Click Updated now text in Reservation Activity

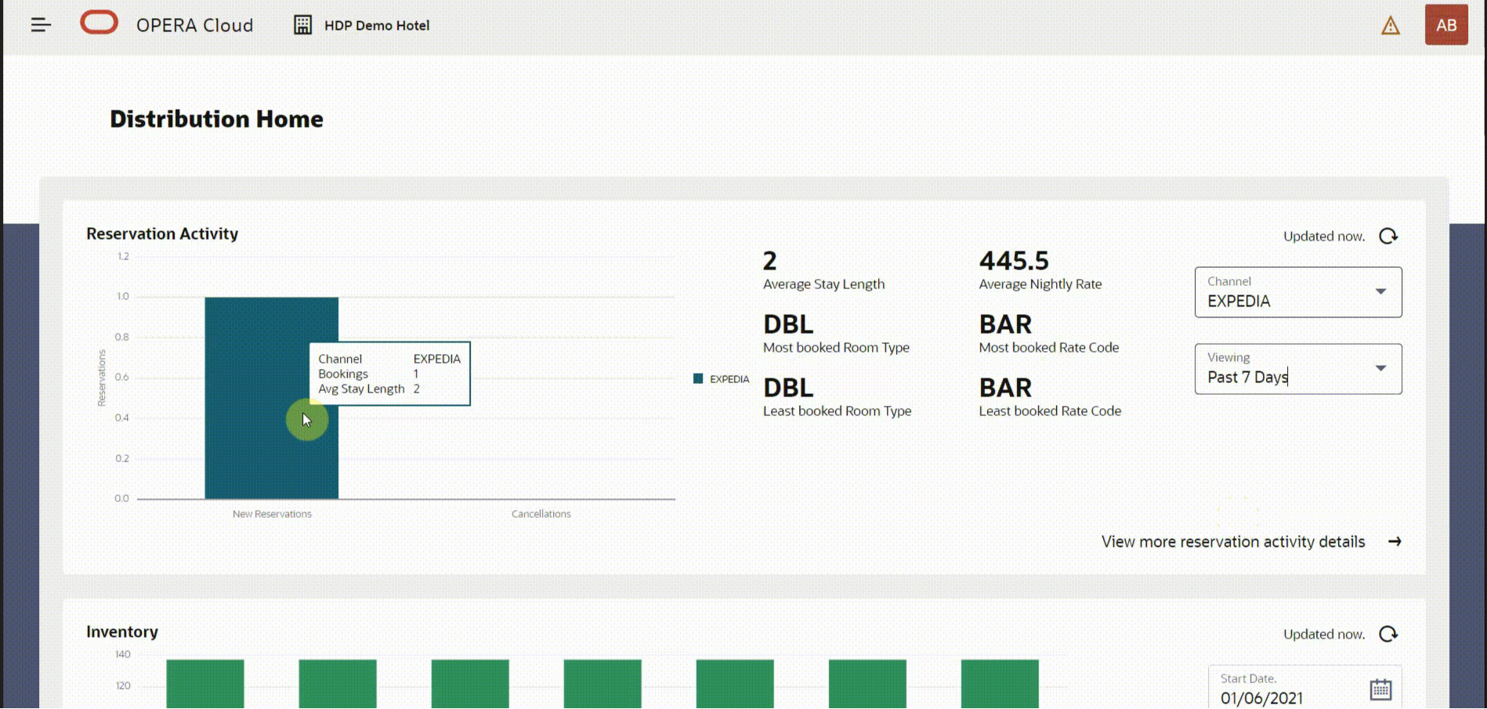tap(1324, 236)
